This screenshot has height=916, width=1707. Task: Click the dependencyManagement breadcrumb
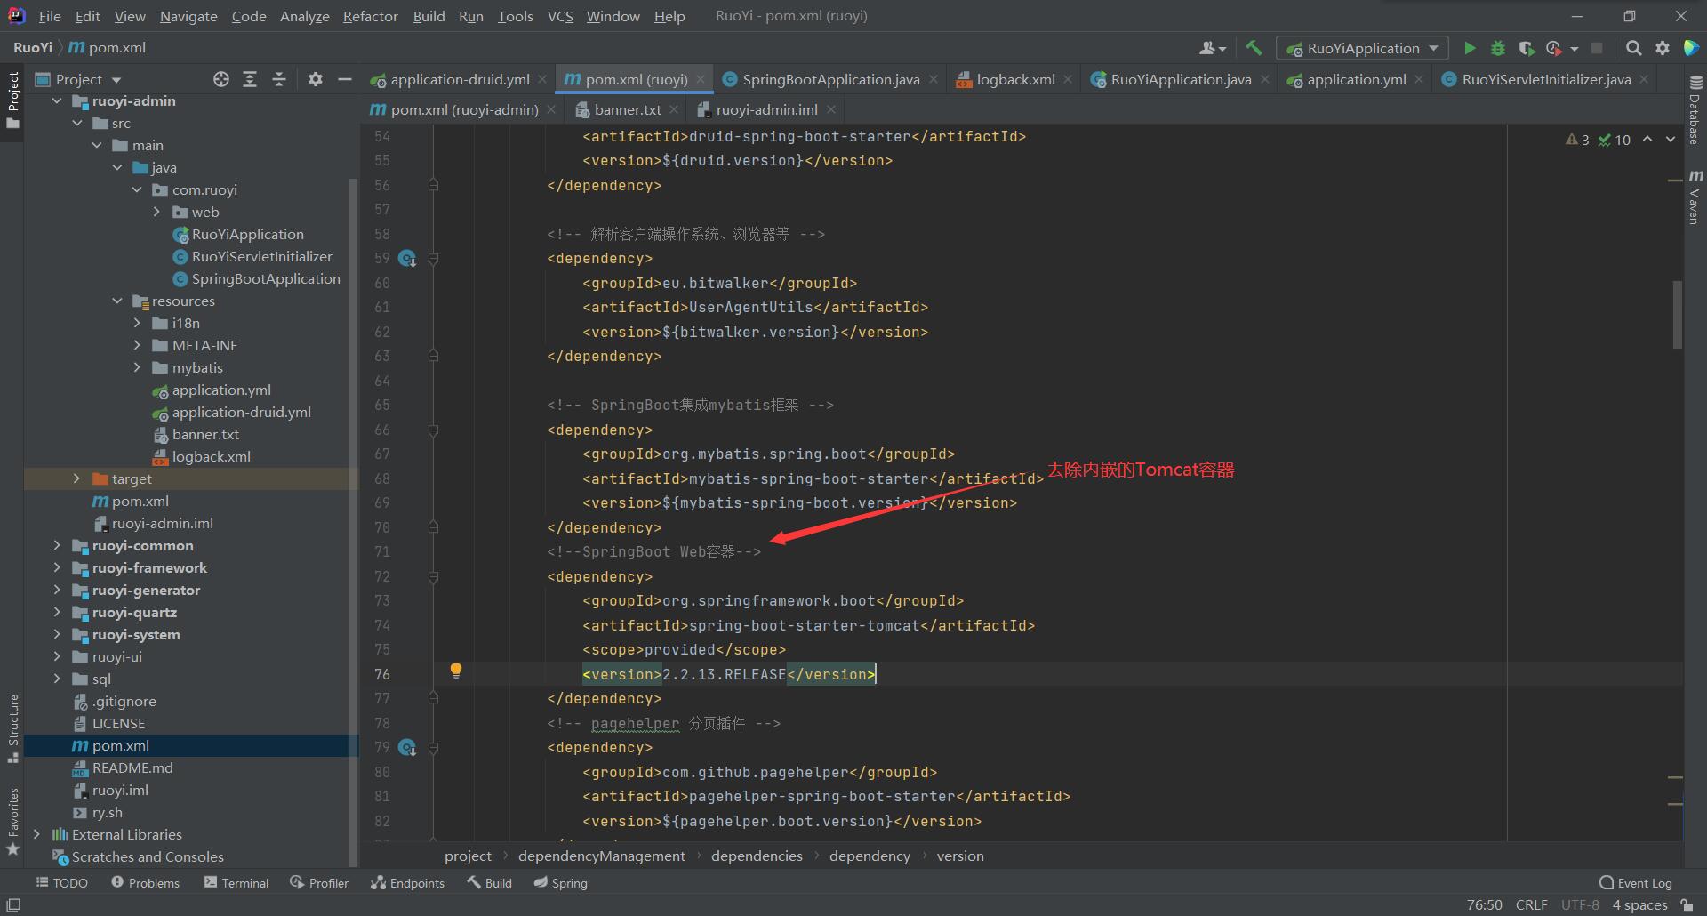coord(601,856)
